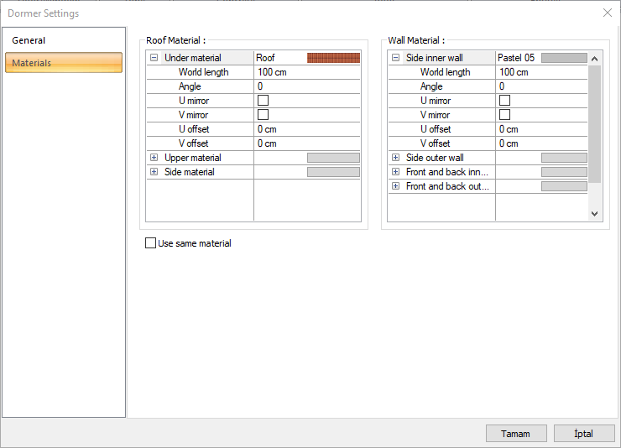Viewport: 621px width, 448px height.
Task: Enable V mirror for side inner wall
Action: coord(504,115)
